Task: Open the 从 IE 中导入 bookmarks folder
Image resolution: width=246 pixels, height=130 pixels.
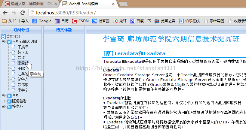Action: pos(15,21)
